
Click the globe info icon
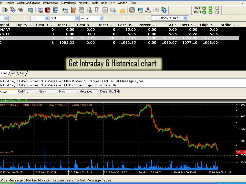[164, 10]
